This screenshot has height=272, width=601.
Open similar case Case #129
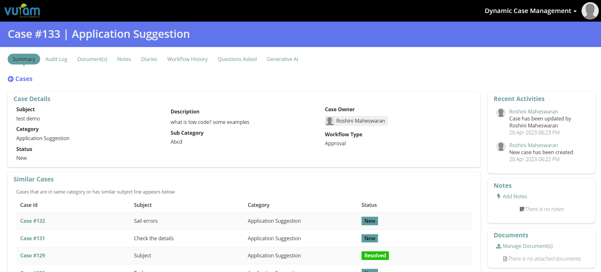[32, 255]
